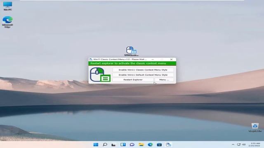Select the green restart explorer status banner
The height and width of the screenshot is (148, 264).
coord(132,63)
